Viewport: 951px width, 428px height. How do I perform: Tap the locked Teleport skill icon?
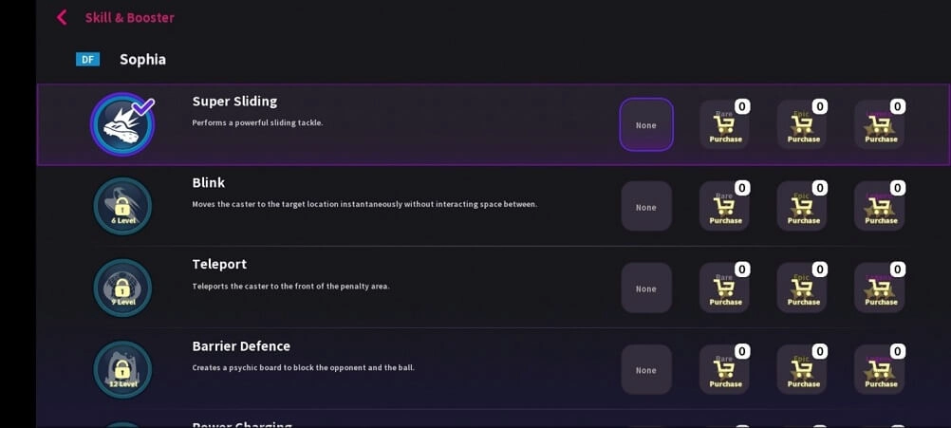click(122, 288)
